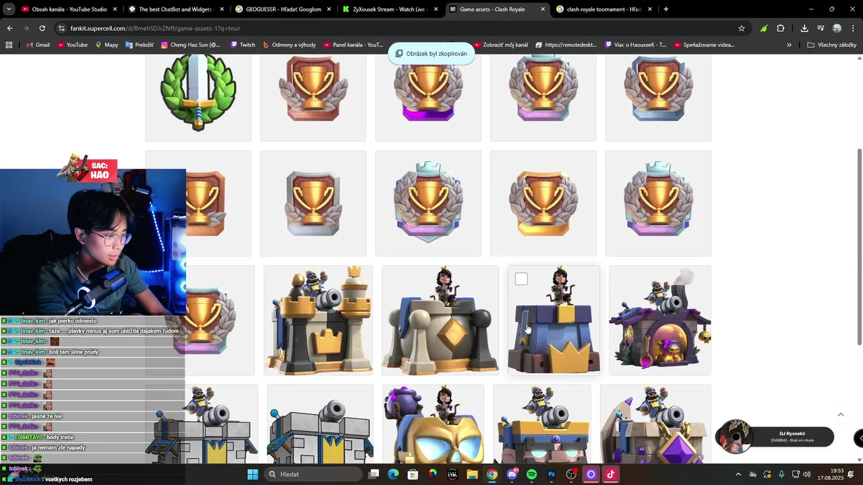This screenshot has height=485, width=863.
Task: Open the Viac o HaouseeK bookmark
Action: point(635,45)
